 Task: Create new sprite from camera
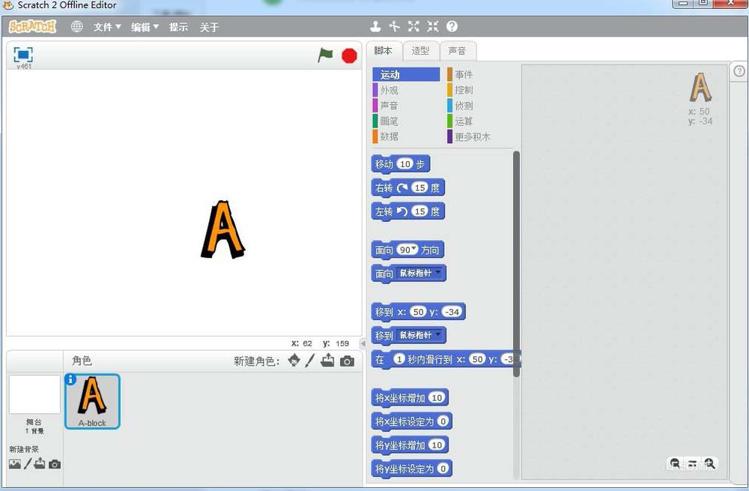pyautogui.click(x=347, y=361)
